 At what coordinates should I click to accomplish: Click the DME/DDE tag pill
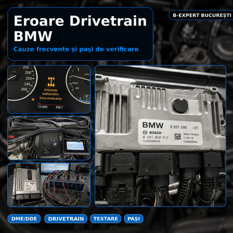click(x=24, y=218)
